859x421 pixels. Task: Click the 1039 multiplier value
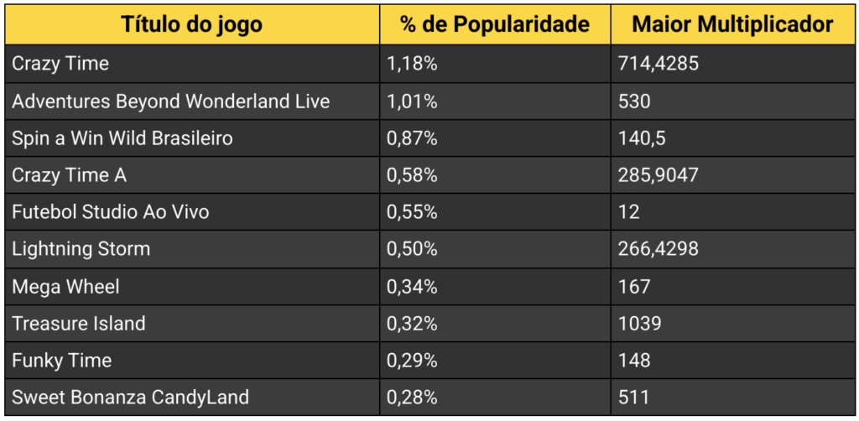640,324
